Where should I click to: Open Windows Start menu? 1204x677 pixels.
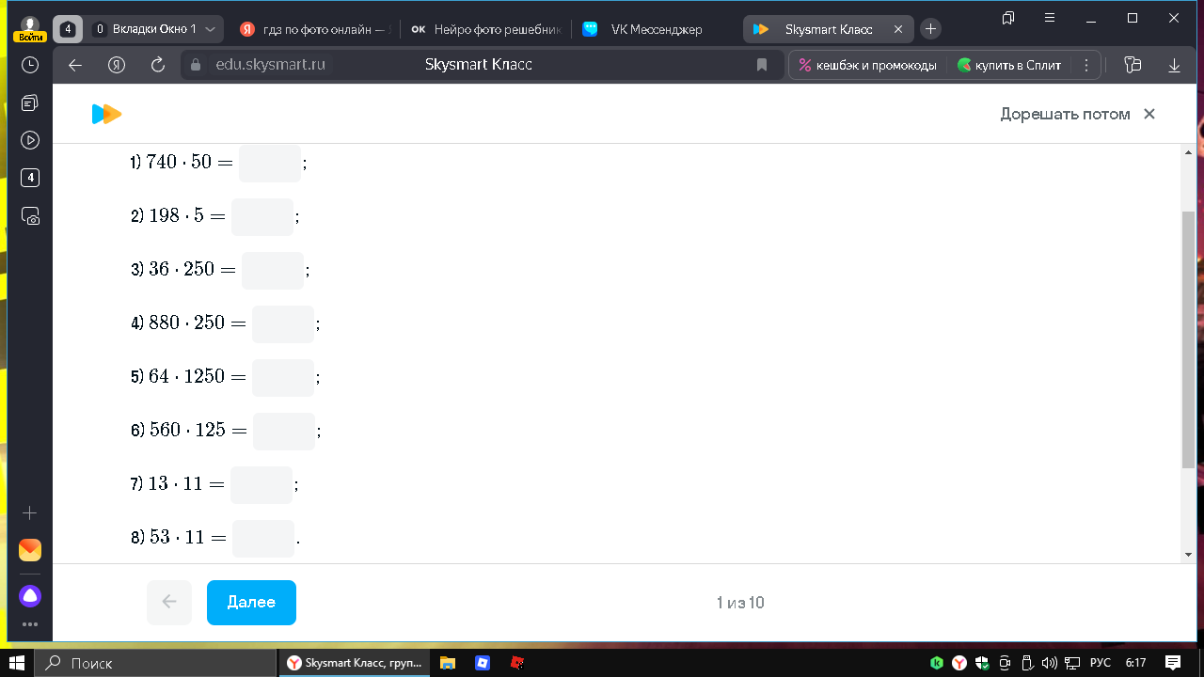[17, 663]
